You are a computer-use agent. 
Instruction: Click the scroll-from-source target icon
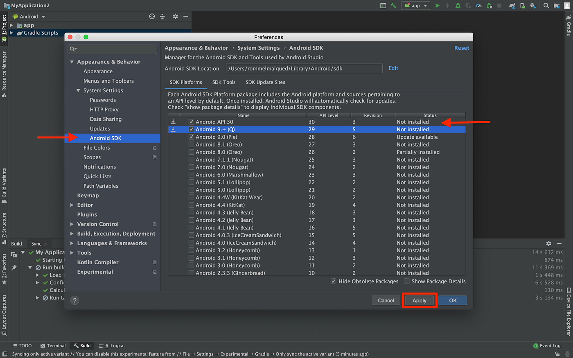pyautogui.click(x=152, y=16)
